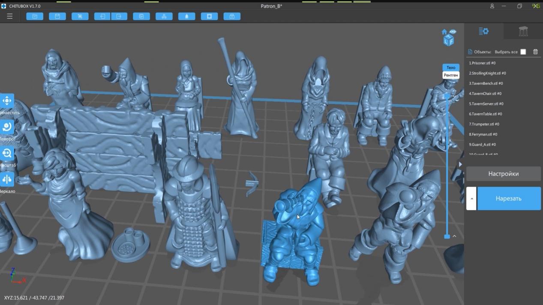Check the 'Выбрать все' select-all checkbox
The height and width of the screenshot is (305, 543).
(x=523, y=52)
